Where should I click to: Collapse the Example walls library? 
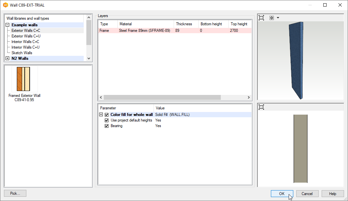(7, 25)
